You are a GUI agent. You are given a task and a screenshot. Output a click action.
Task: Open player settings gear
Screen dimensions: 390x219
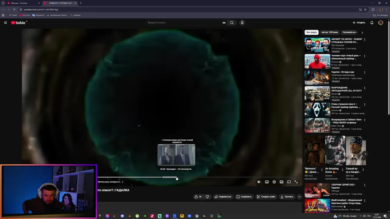[274, 182]
